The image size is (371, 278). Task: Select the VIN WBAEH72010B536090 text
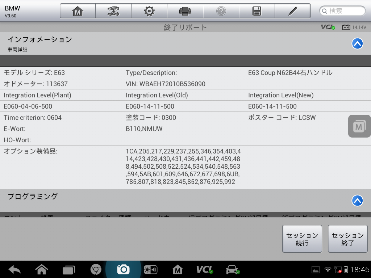(165, 84)
